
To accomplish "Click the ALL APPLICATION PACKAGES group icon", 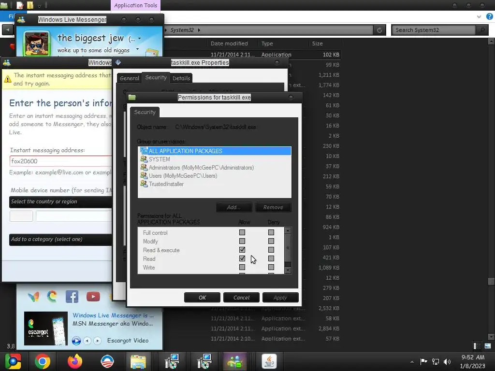I will pos(144,151).
